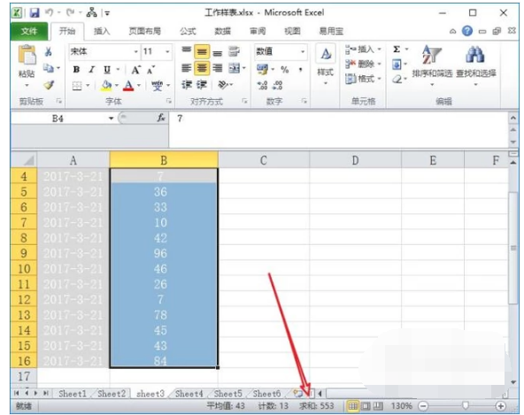
Task: Click the Clear eraser icon
Action: tap(397, 79)
